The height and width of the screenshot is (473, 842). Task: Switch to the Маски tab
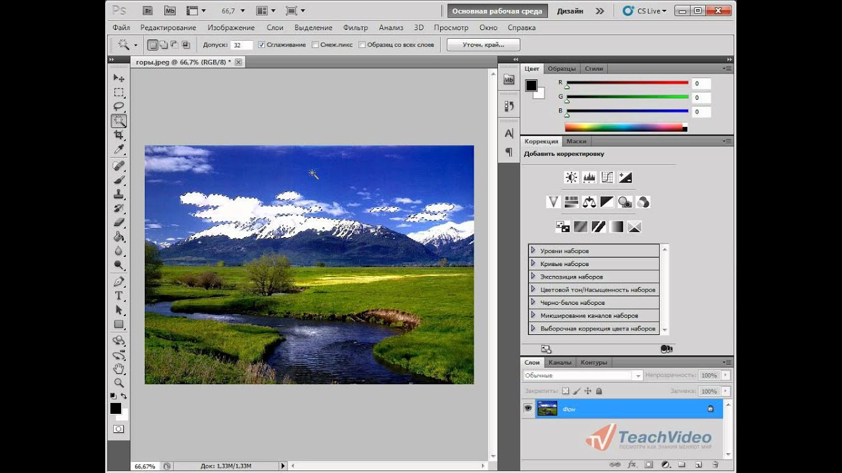tap(576, 141)
